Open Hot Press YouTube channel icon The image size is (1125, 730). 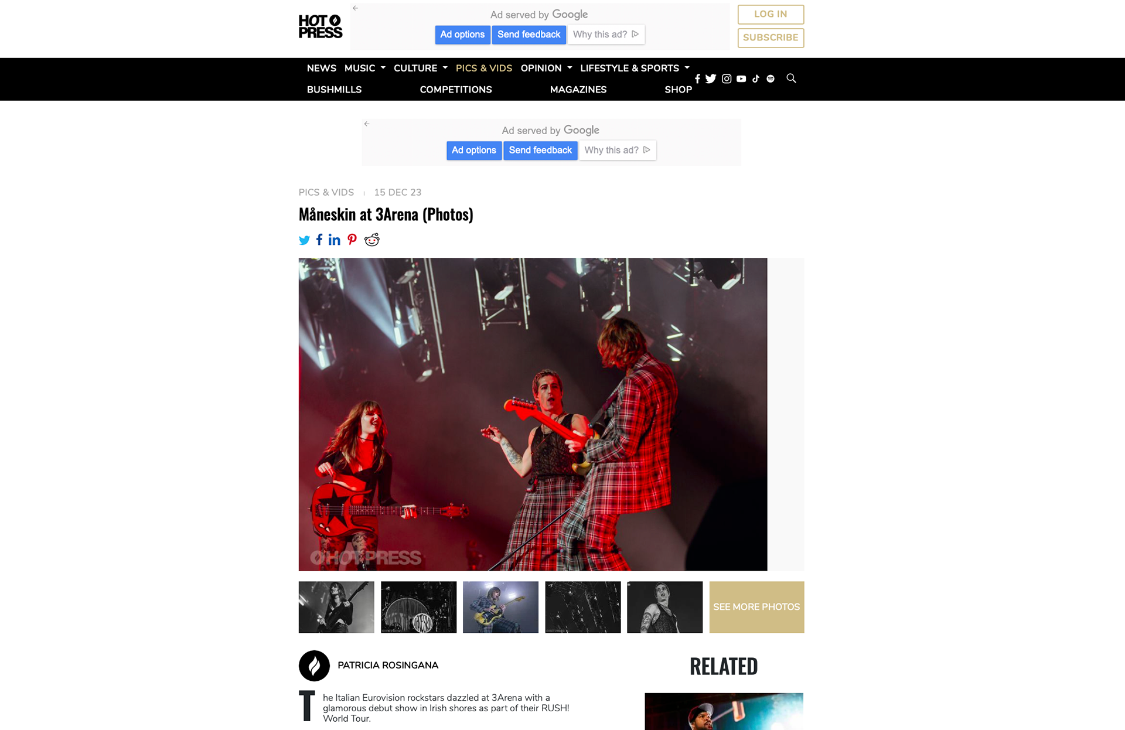(741, 79)
